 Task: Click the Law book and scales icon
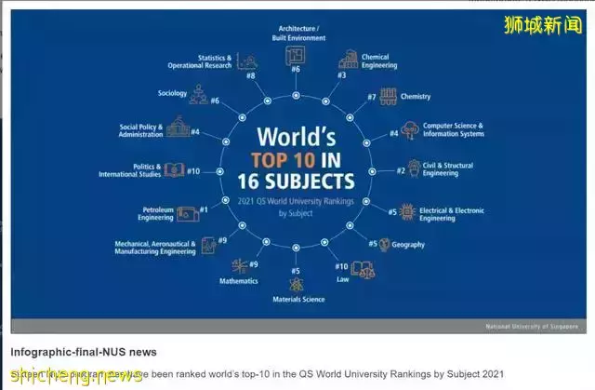pos(363,270)
